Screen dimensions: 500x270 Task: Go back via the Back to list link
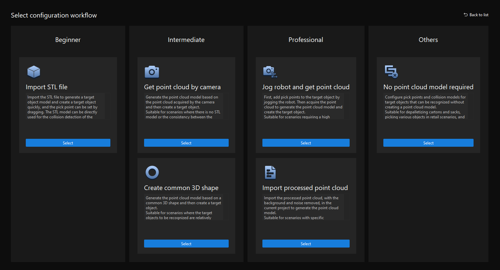pyautogui.click(x=479, y=15)
